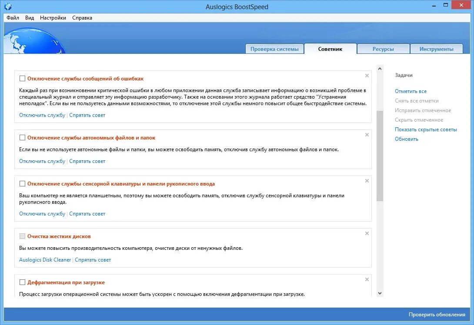Click Скрыть отмеченное task
This screenshot has width=474, height=325.
419,120
